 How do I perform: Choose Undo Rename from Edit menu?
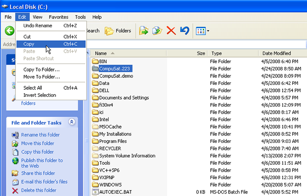tap(51, 26)
